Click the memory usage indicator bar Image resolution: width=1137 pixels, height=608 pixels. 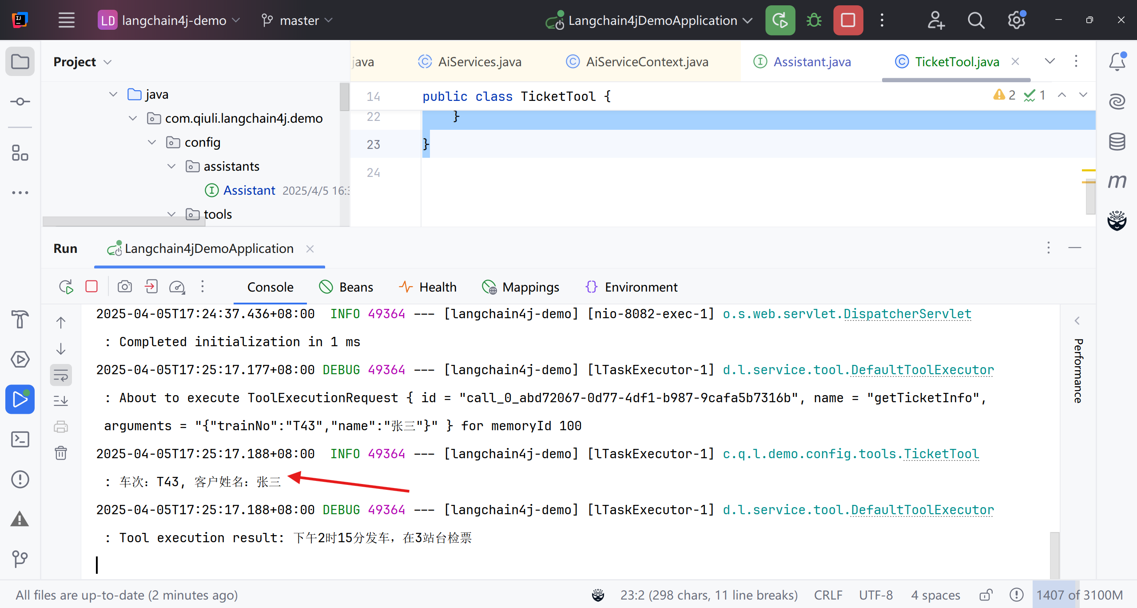1079,595
